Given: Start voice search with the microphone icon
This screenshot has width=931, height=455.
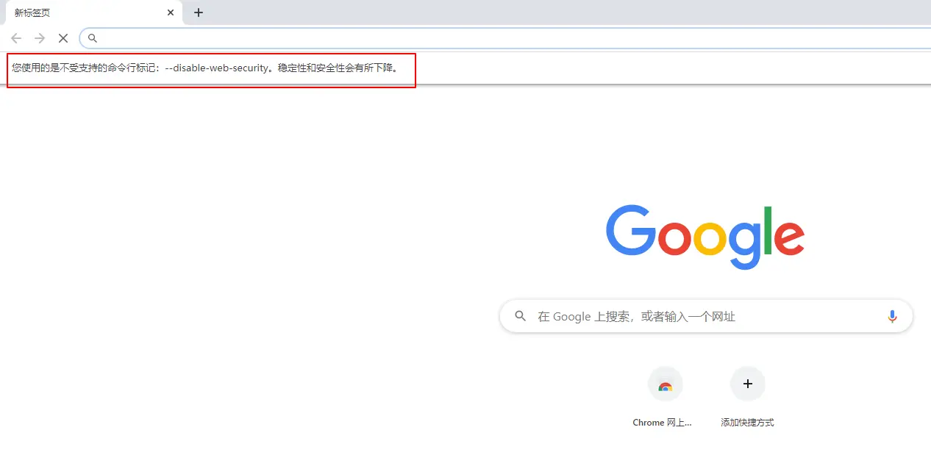Looking at the screenshot, I should [x=892, y=316].
